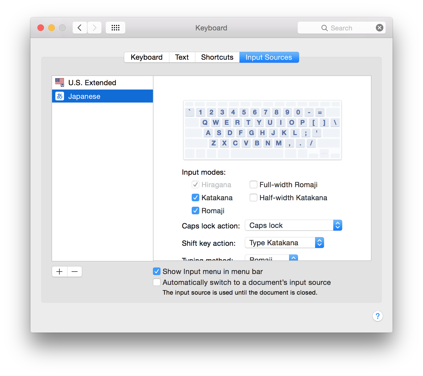Click the back navigation arrow
Image resolution: width=423 pixels, height=376 pixels.
pyautogui.click(x=80, y=28)
